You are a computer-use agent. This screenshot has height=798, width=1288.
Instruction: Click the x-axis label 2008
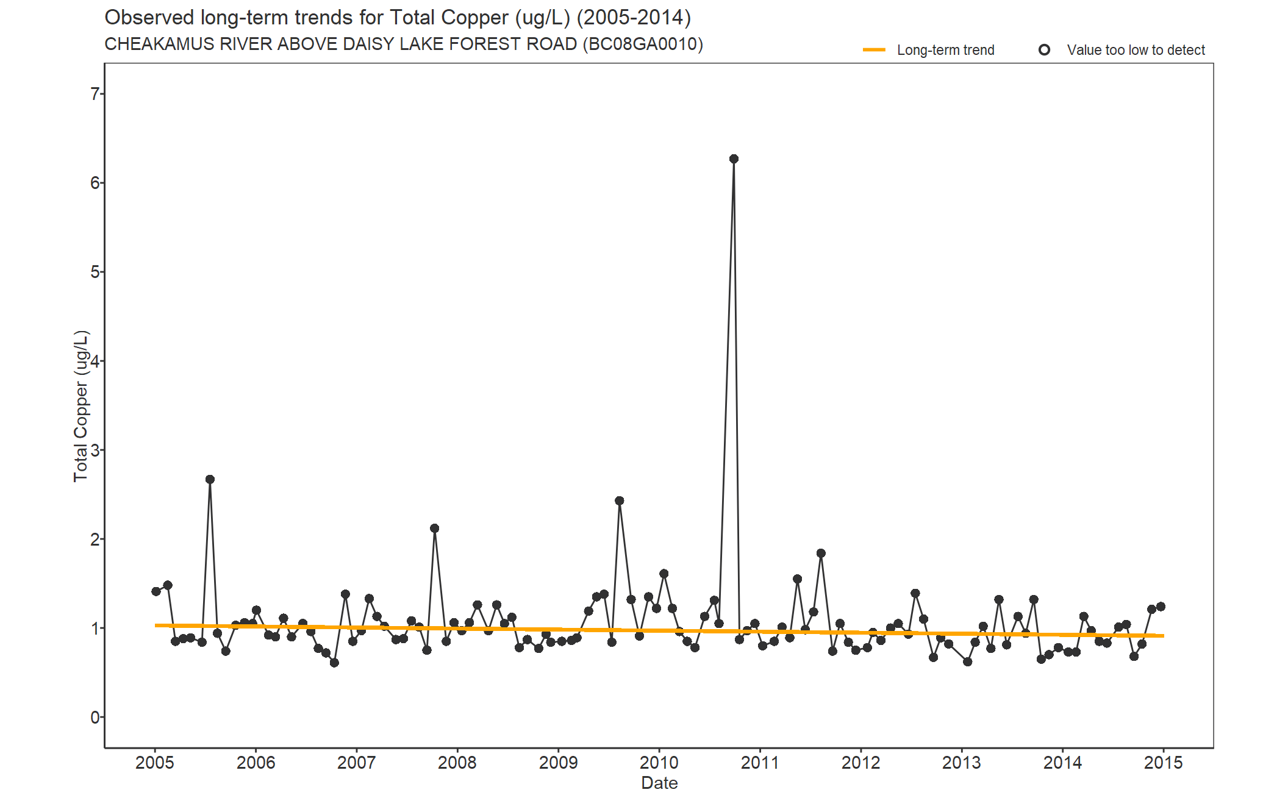[x=457, y=763]
